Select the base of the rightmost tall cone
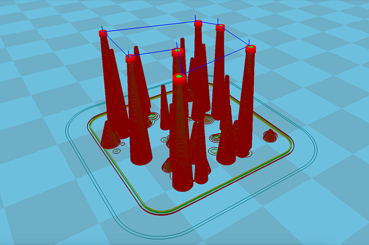 coord(227,158)
